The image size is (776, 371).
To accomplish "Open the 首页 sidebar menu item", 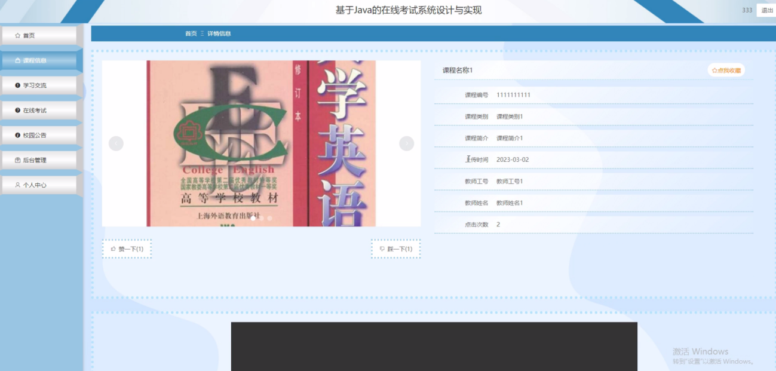I will click(39, 35).
